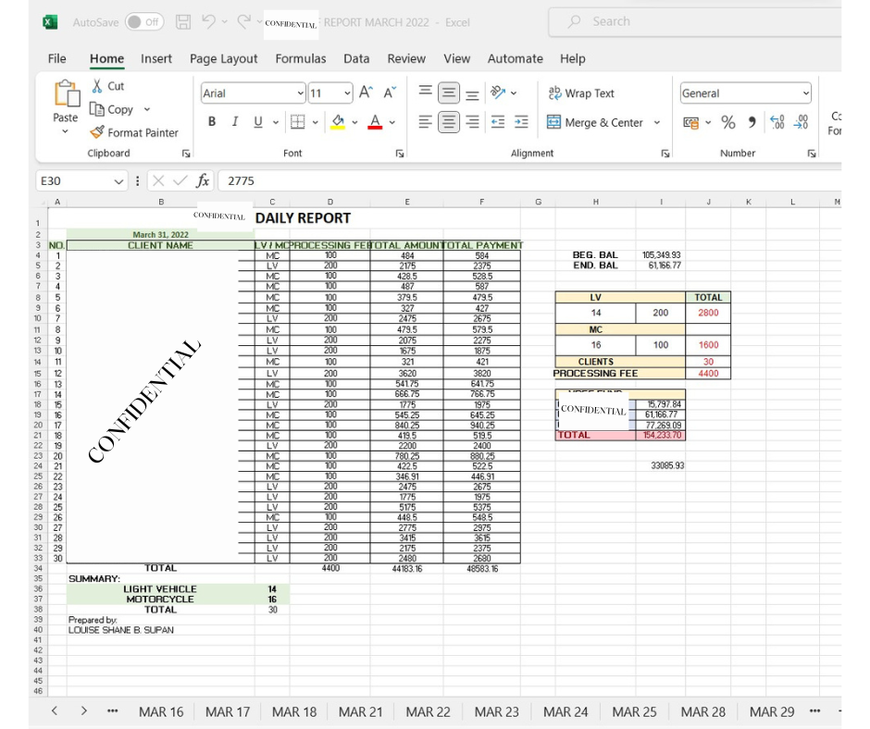Click the Save icon in title bar
870x729 pixels.
click(x=183, y=22)
